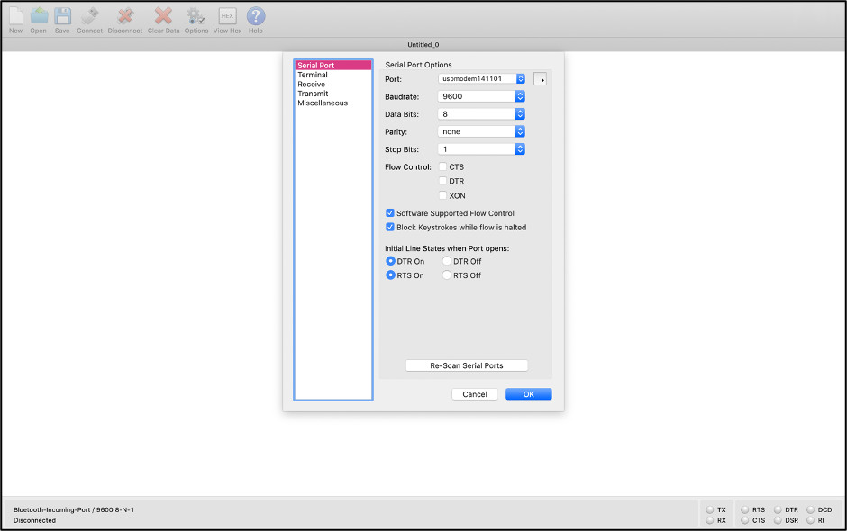Select Terminal in the options list

313,75
